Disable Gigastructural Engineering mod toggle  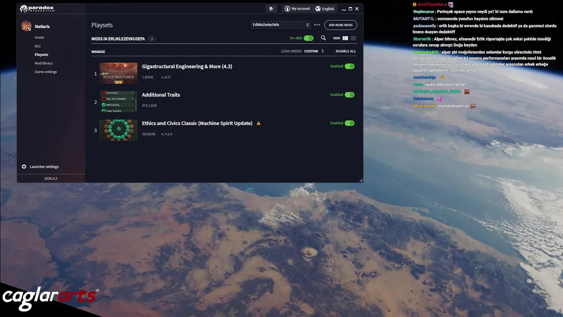pyautogui.click(x=350, y=66)
